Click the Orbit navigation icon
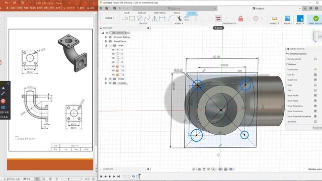322x181 pixels. (193, 169)
